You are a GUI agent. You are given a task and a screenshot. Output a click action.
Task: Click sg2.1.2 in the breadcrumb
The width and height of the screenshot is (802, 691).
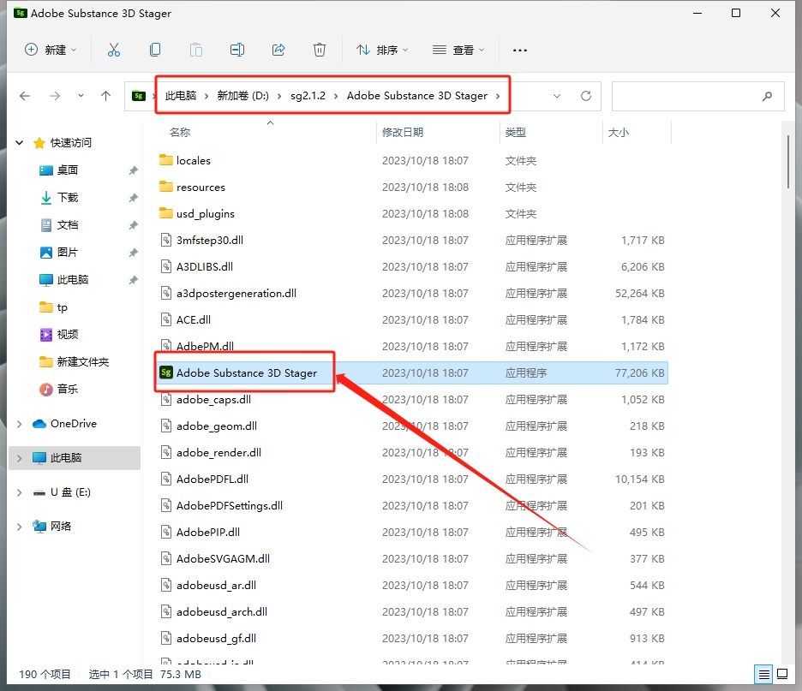point(308,96)
